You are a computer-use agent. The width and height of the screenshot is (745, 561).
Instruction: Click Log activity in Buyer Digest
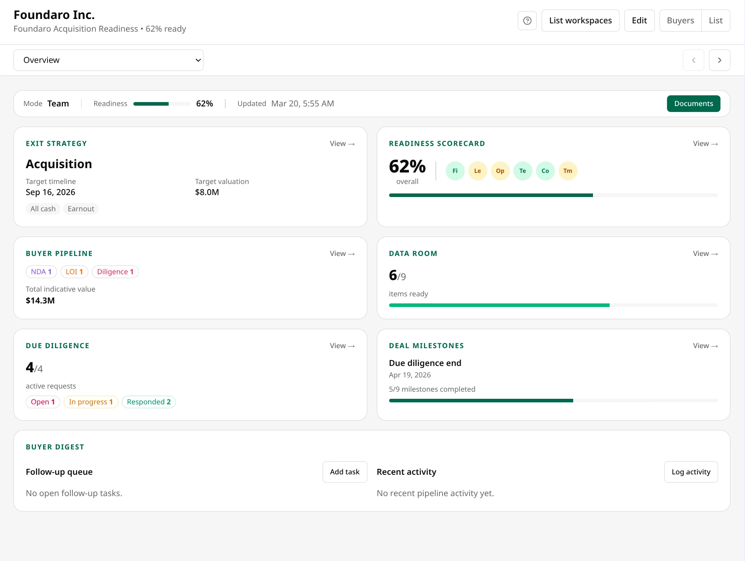point(690,472)
